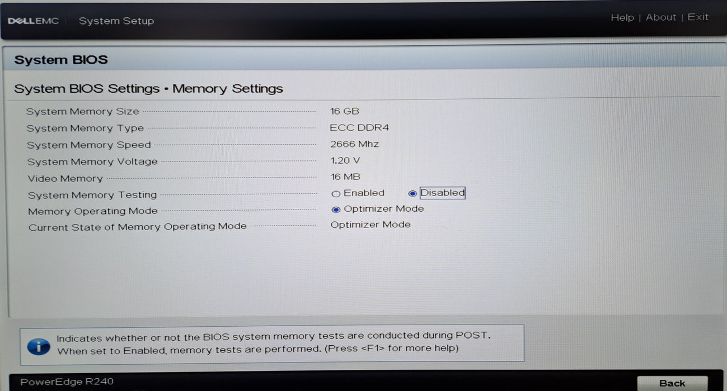Click the Dell EMC logo
The height and width of the screenshot is (391, 727).
point(33,21)
